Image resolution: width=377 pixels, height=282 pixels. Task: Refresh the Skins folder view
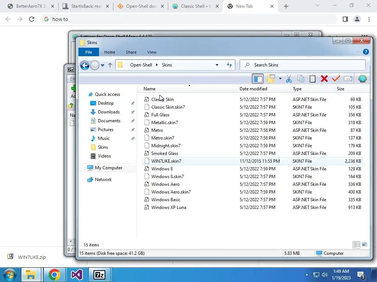click(x=229, y=65)
